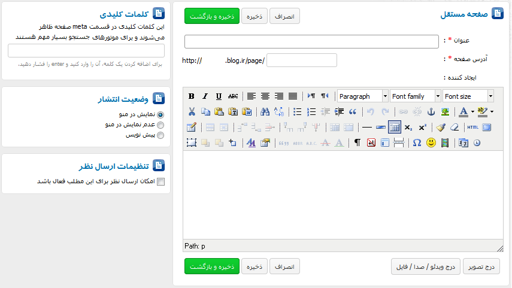The height and width of the screenshot is (288, 512).
Task: Click the italic formatting icon
Action: tap(205, 96)
